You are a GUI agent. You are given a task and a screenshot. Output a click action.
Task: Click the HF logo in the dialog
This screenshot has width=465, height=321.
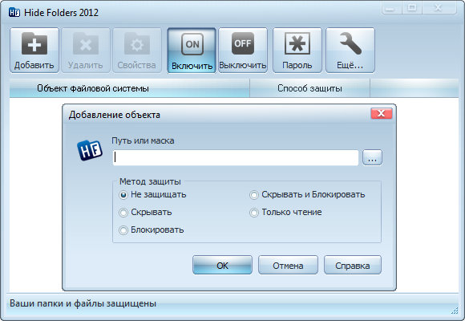coord(90,150)
